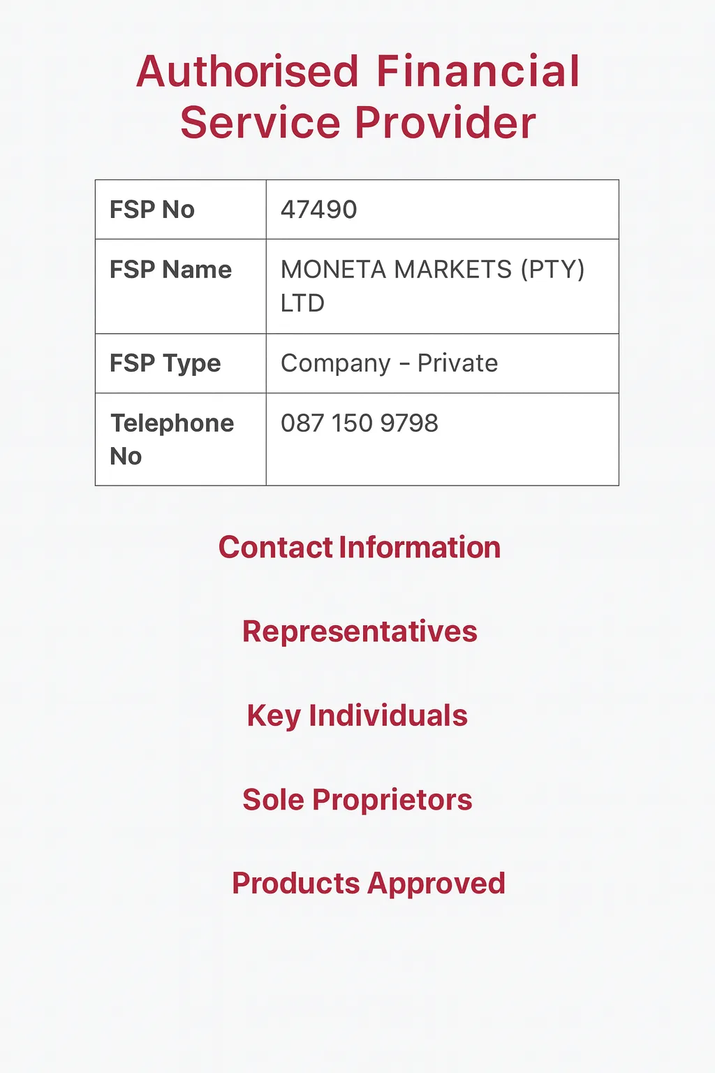
Task: Click the word Financial in the heading
Action: [478, 71]
